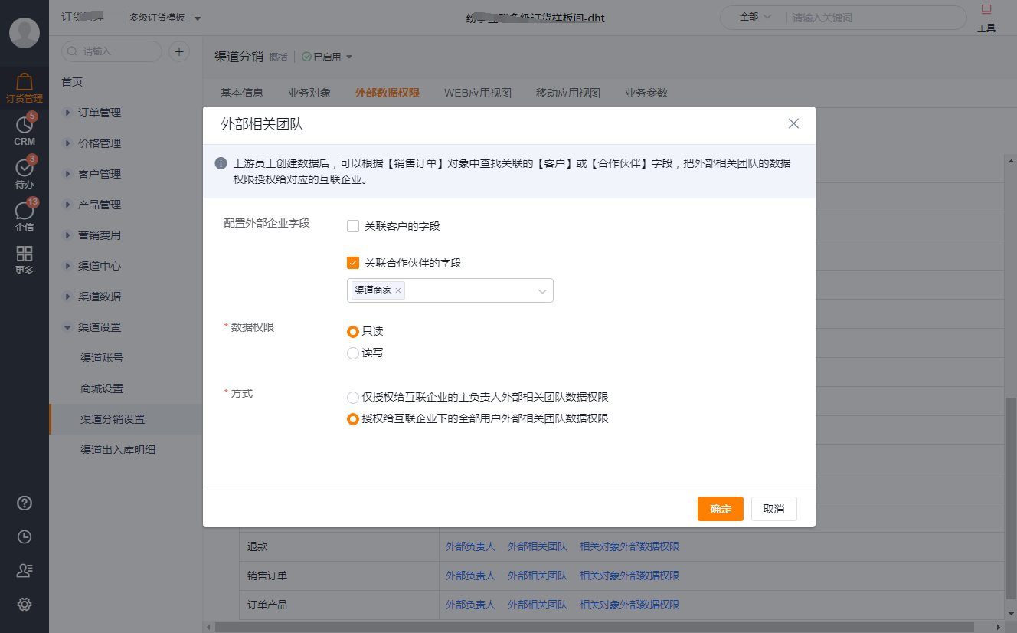The height and width of the screenshot is (633, 1017).
Task: Select the 仅授权给互联企业的主负责人 radio option
Action: [x=353, y=398]
